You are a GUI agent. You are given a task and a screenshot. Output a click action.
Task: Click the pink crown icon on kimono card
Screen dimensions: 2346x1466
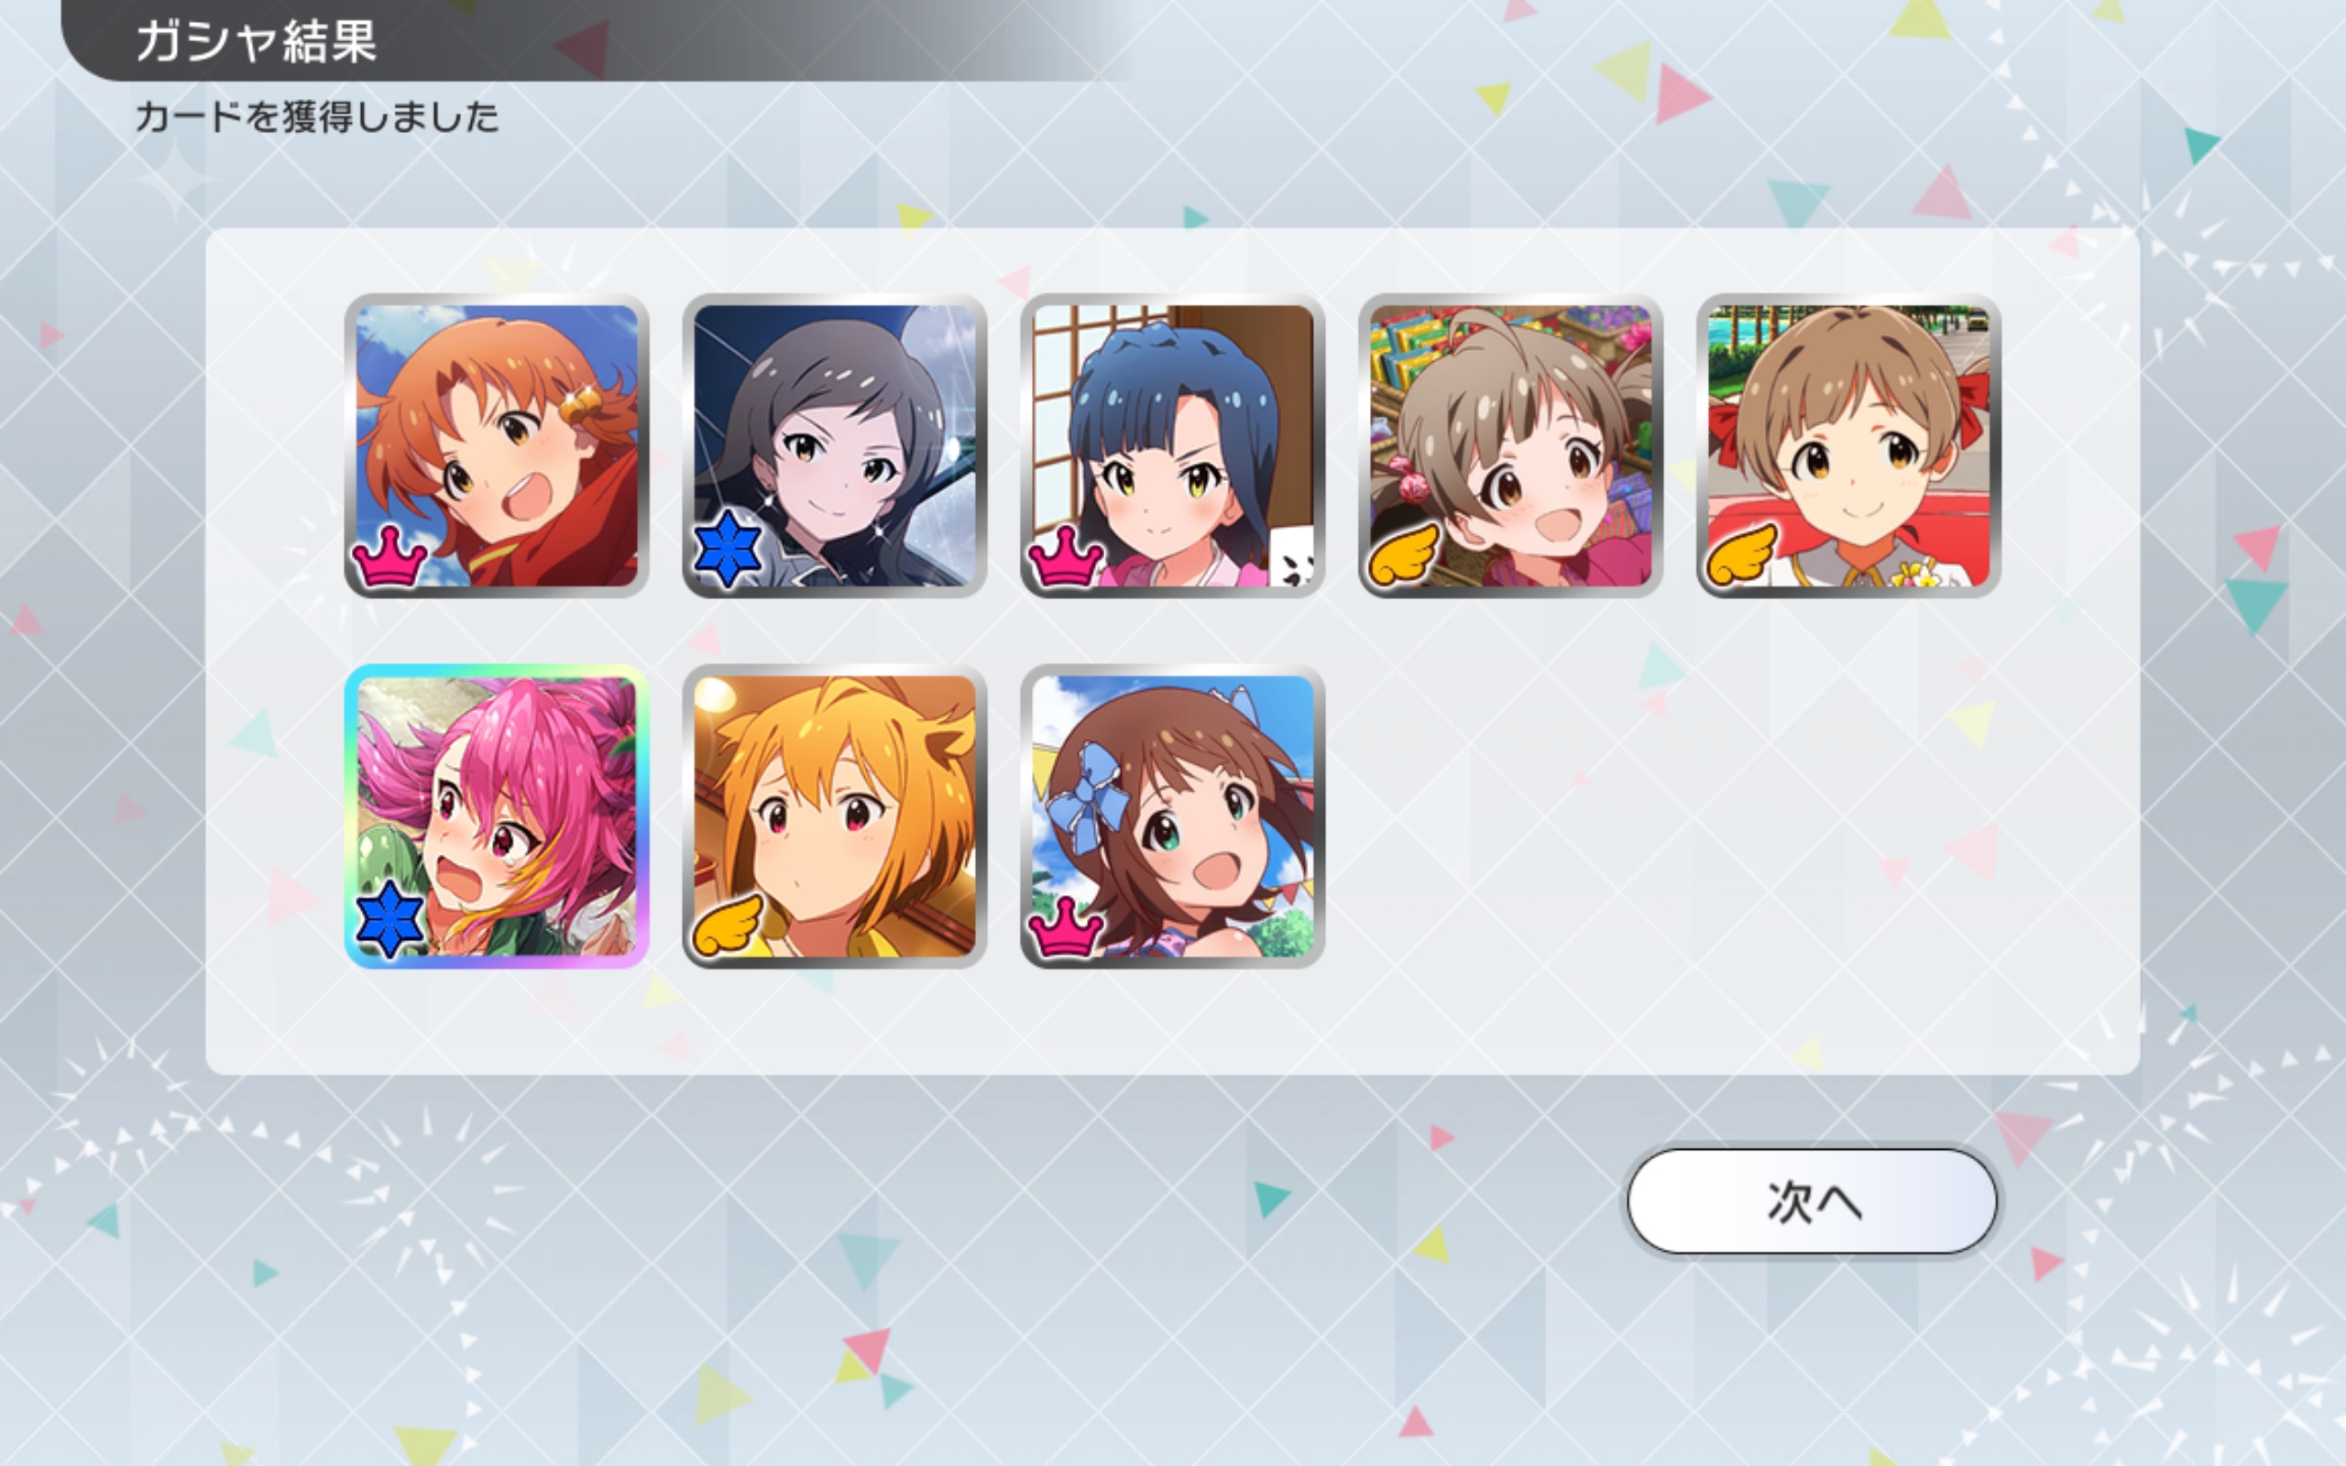pyautogui.click(x=1066, y=555)
